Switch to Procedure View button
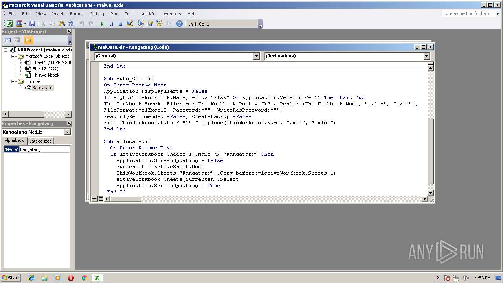The width and height of the screenshot is (503, 283). pos(94,199)
